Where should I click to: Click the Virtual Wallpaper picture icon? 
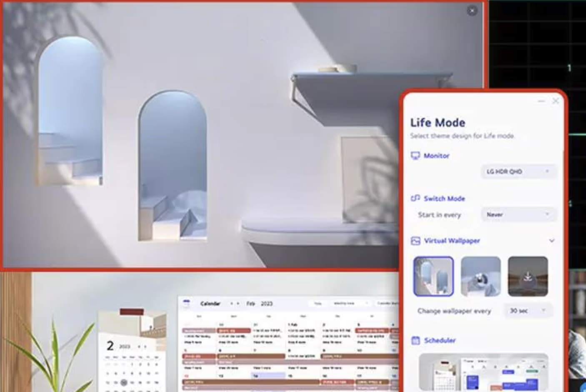pos(415,241)
